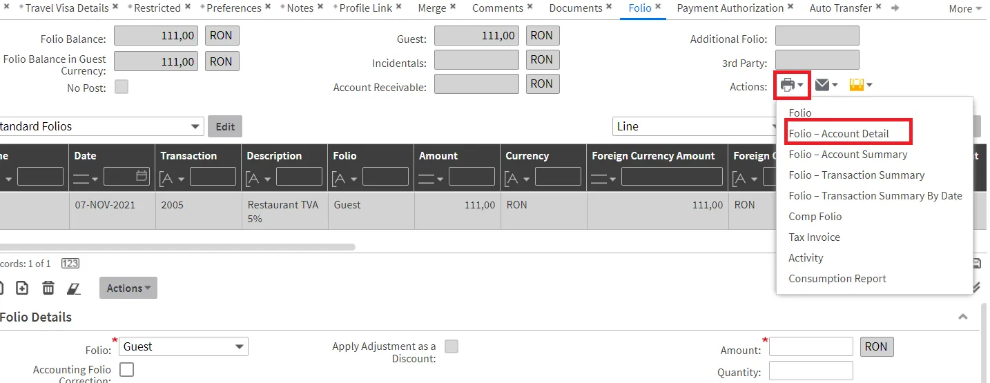Click the table's horizontal scrollbar
990x383 pixels.
[177, 246]
